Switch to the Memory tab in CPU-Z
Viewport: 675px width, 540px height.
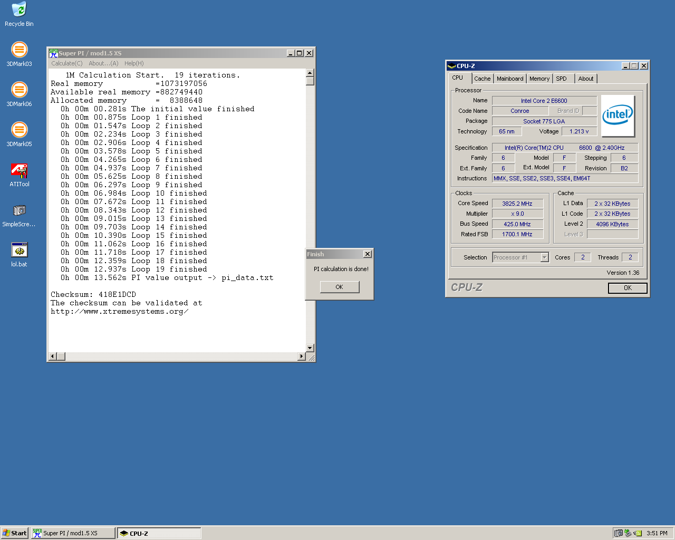[539, 79]
